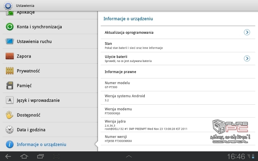Show recent apps with the overlapping windows icon
This screenshot has height=161, width=258.
[40, 157]
